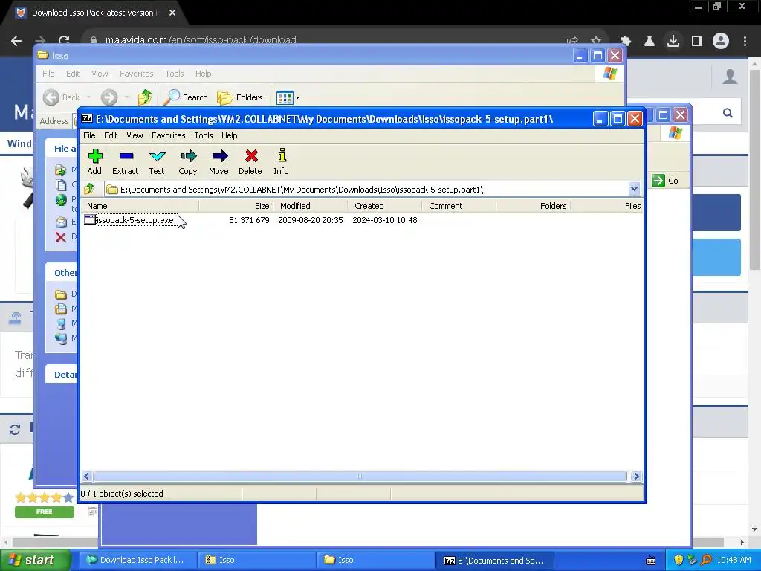Toggle Chrome side panel icon
This screenshot has width=761, height=571.
697,41
